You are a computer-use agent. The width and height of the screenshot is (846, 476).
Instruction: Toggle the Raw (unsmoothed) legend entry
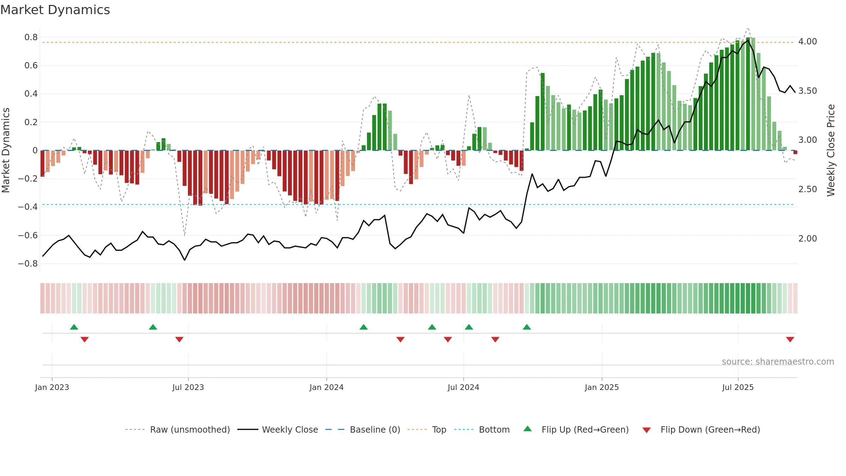pyautogui.click(x=178, y=429)
